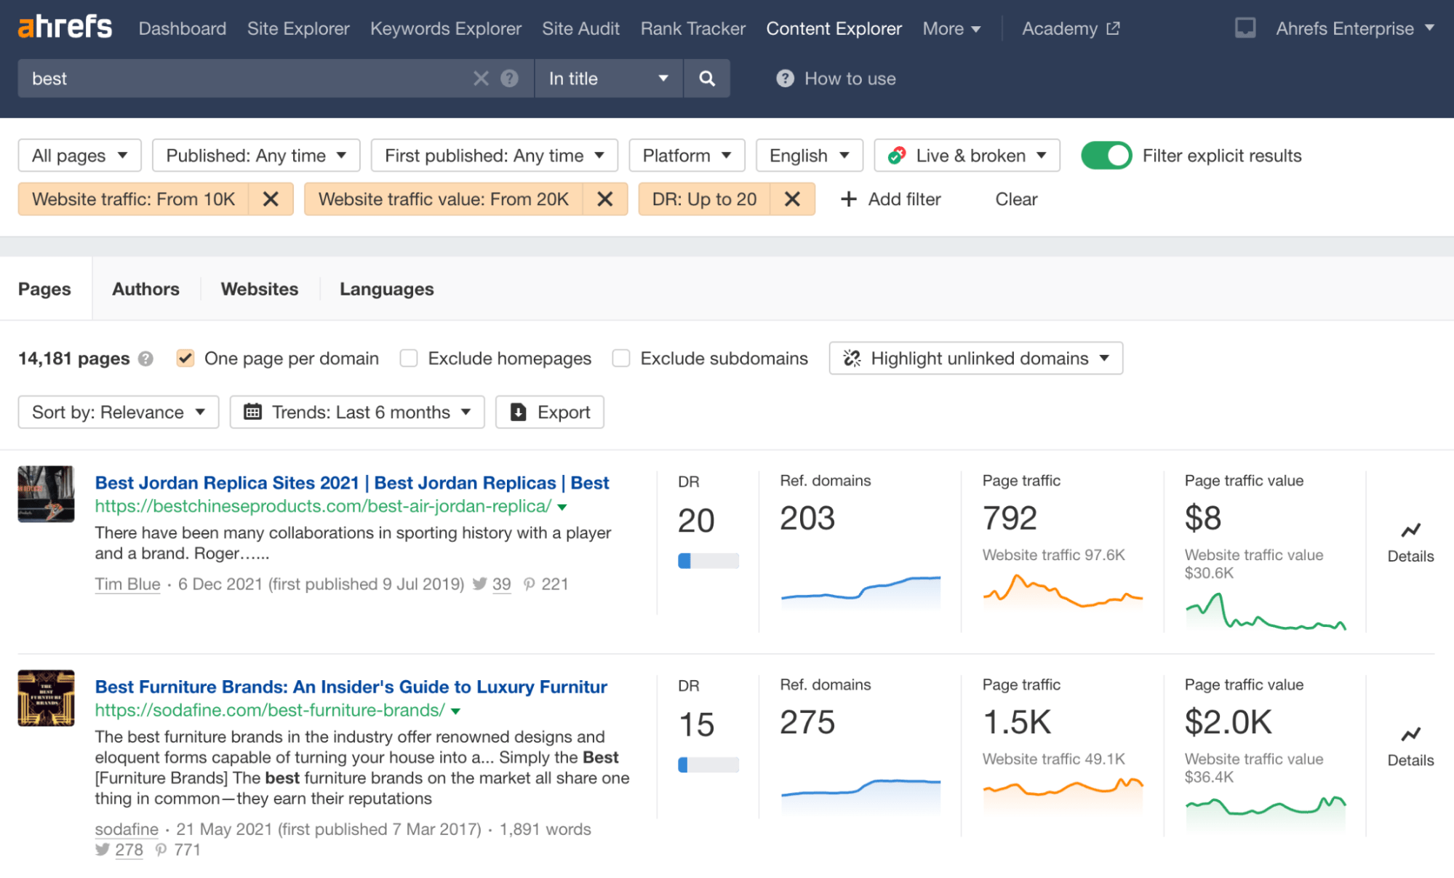1454x878 pixels.
Task: Switch to the Authors tab
Action: pyautogui.click(x=145, y=289)
